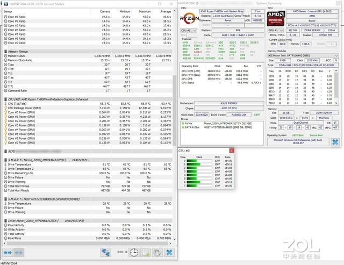Screen dimensions: 344x265
Task: Select the Total Host Reads row
Action: [x=88, y=190]
